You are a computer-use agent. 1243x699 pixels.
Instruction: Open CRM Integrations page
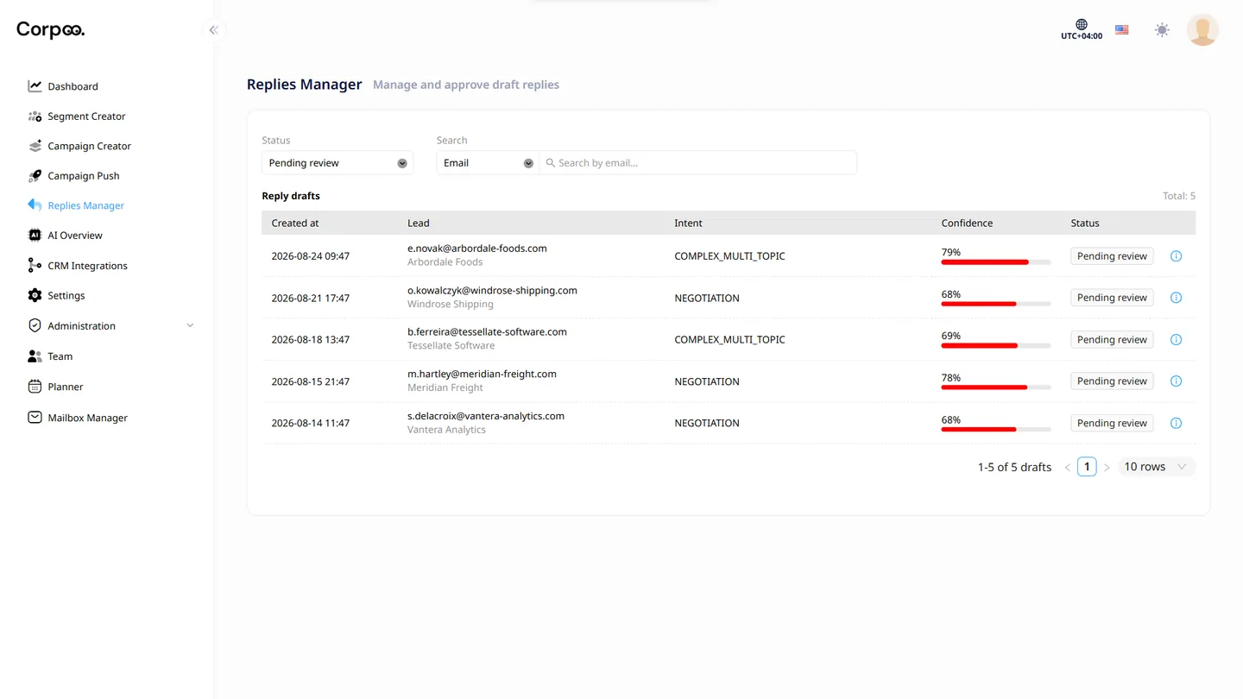point(78,266)
